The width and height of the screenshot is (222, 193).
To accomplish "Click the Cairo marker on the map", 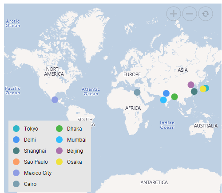I will pyautogui.click(x=137, y=92).
